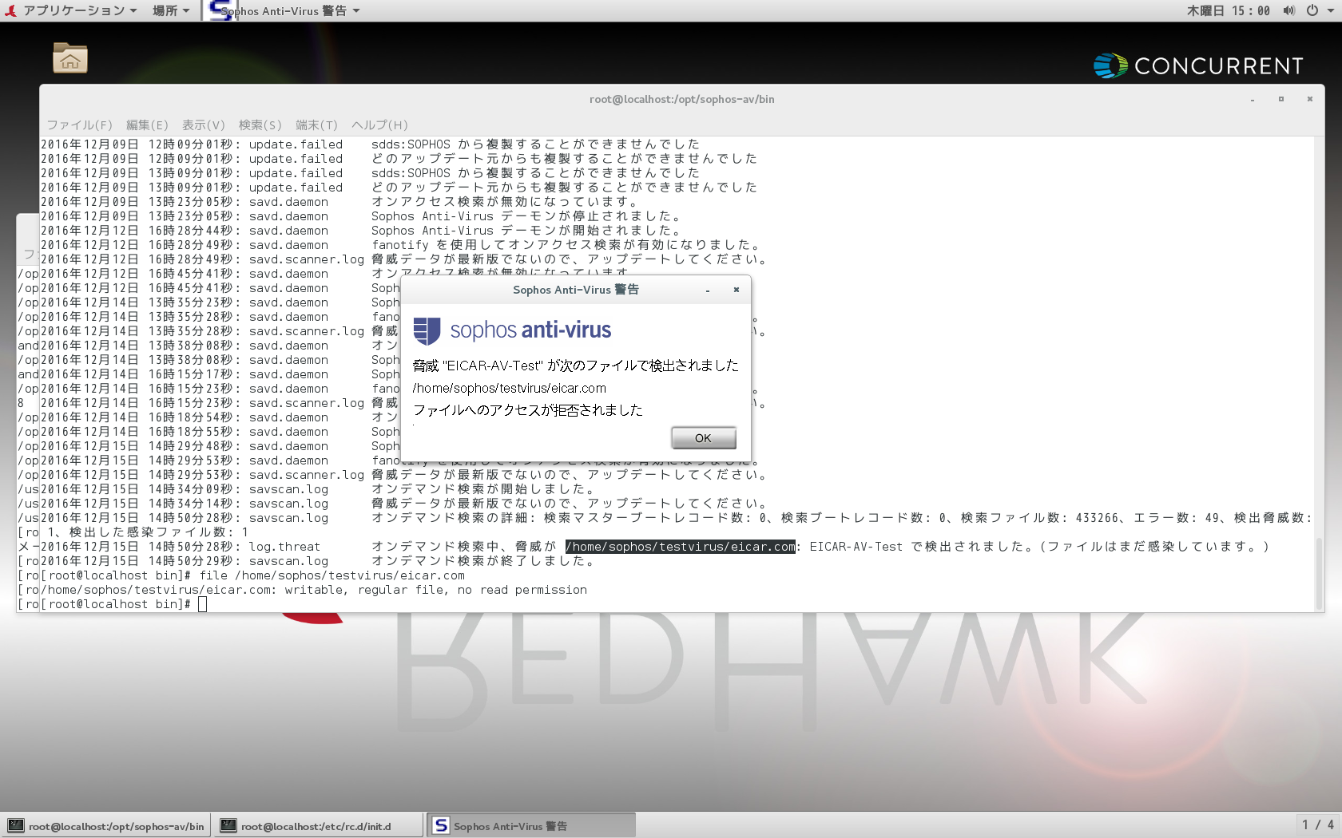Minimize the Sophos Anti-Virus warning dialog

(708, 291)
